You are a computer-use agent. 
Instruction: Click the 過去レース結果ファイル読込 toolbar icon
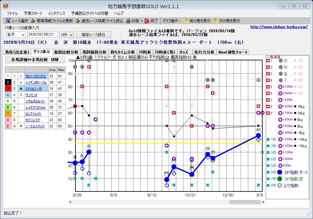[x=78, y=21]
